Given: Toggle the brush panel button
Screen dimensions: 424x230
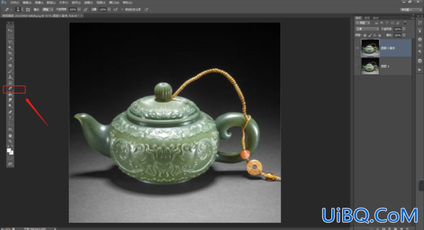Looking at the screenshot, I should point(28,10).
